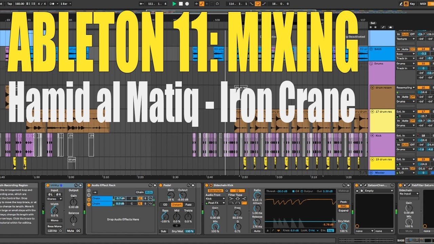This screenshot has width=434, height=244.
Task: Open Key mapping mode
Action: pos(412,4)
